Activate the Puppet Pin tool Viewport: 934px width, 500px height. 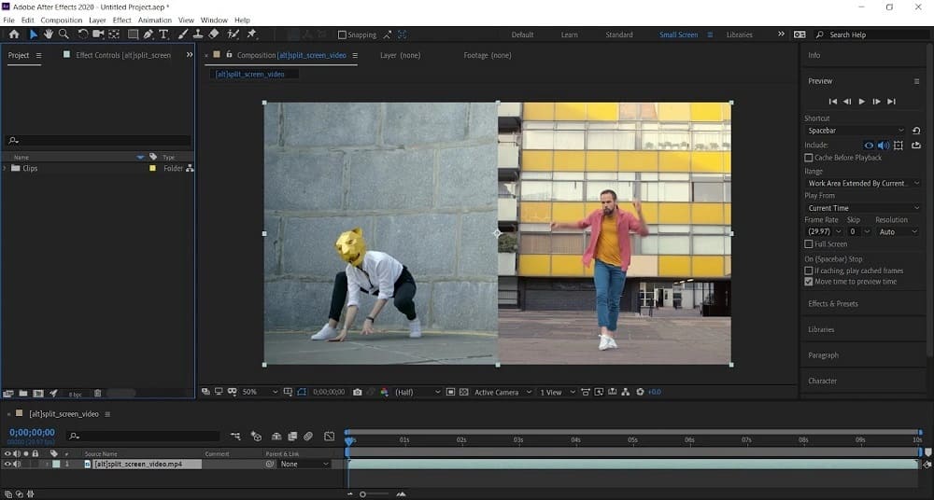pos(251,35)
